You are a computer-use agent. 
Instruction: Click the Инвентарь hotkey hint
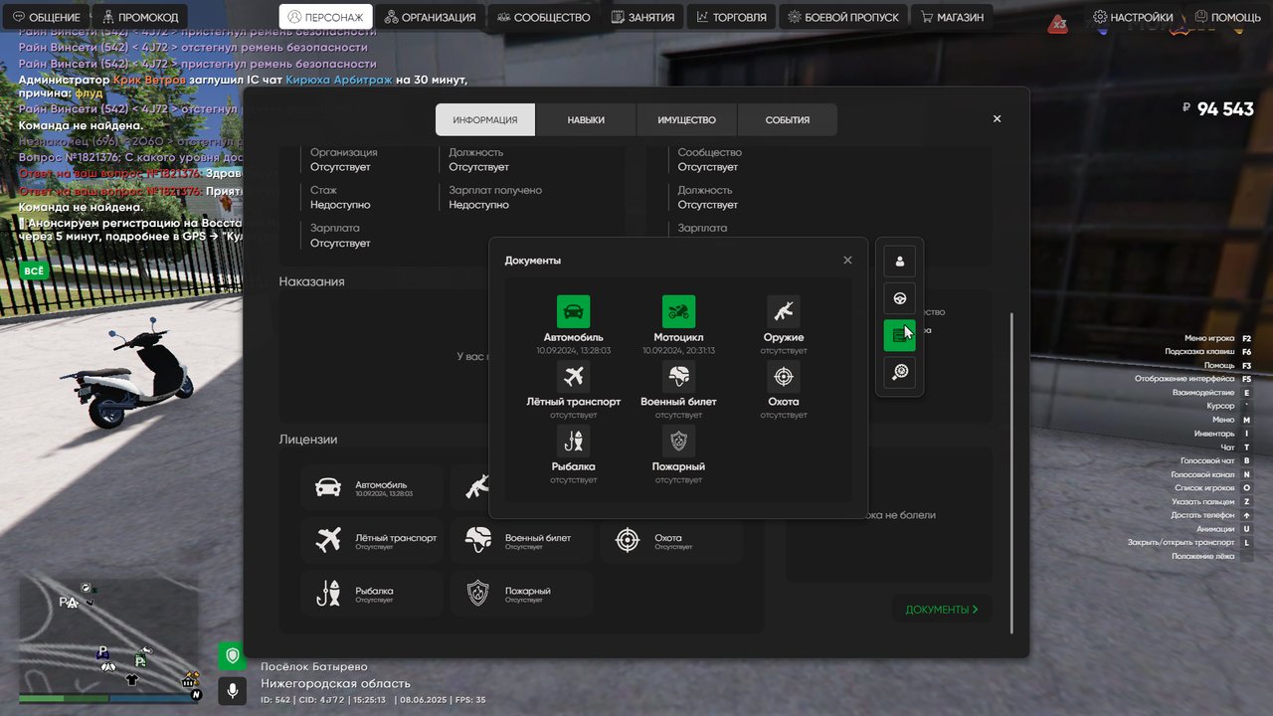click(1222, 434)
